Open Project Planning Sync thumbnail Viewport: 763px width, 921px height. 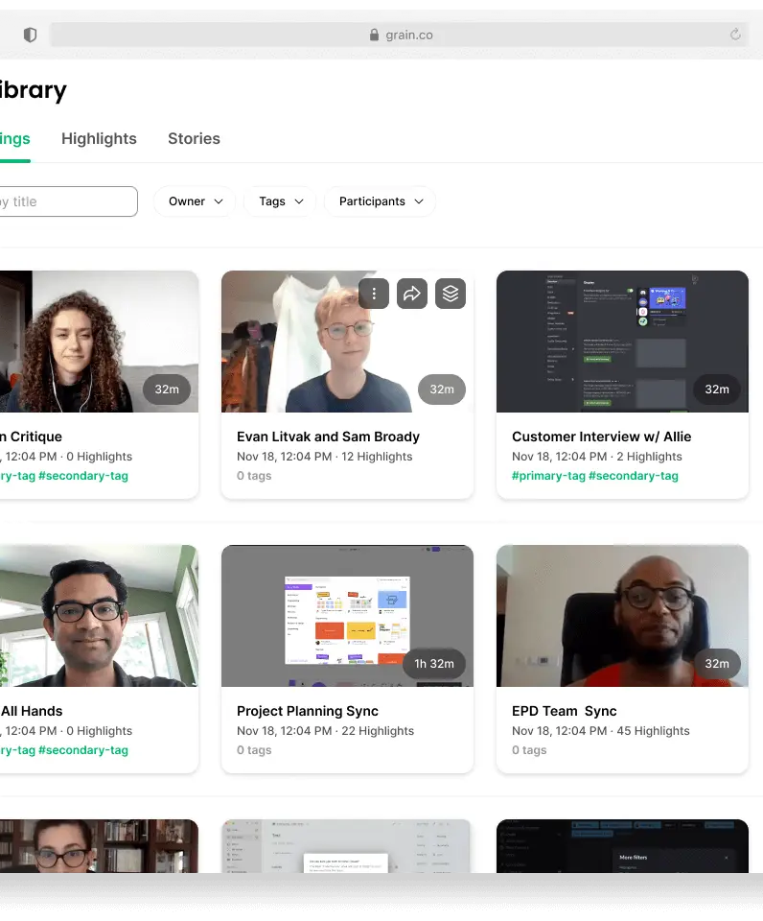[347, 616]
